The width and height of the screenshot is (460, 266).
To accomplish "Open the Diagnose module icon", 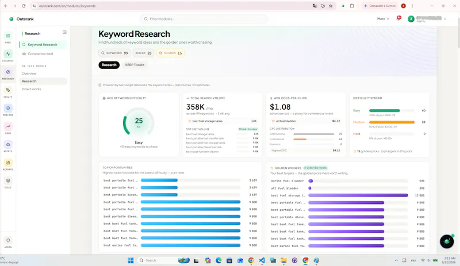I will click(x=8, y=54).
